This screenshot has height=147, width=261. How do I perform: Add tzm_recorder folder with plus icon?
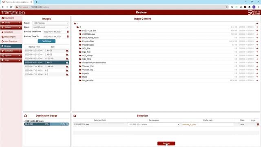(257, 80)
